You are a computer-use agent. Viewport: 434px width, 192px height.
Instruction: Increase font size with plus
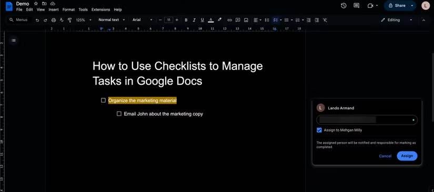177,20
